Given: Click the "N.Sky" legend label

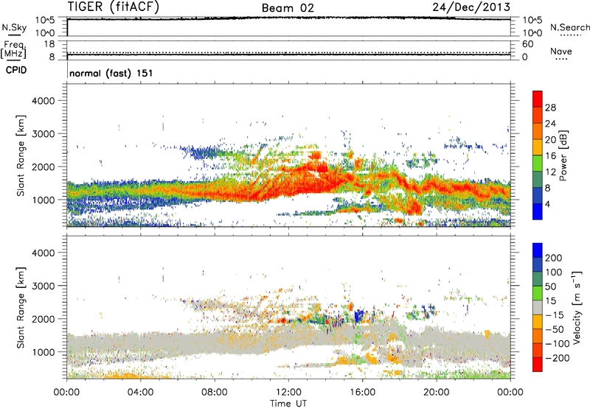Looking at the screenshot, I should pos(14,27).
